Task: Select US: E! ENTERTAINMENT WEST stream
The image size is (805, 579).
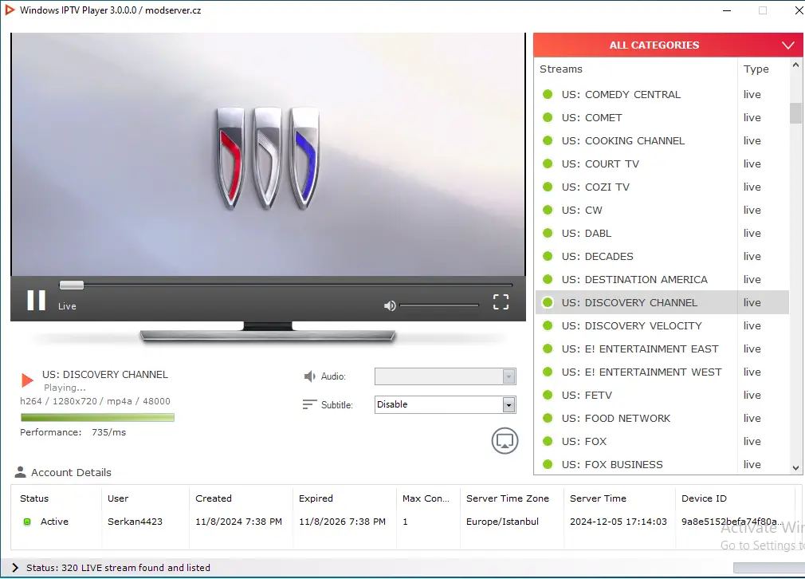Action: click(662, 372)
